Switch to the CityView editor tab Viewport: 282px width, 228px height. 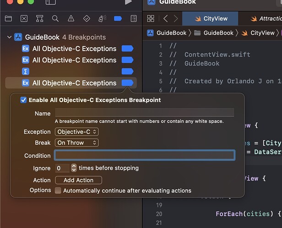coord(210,18)
